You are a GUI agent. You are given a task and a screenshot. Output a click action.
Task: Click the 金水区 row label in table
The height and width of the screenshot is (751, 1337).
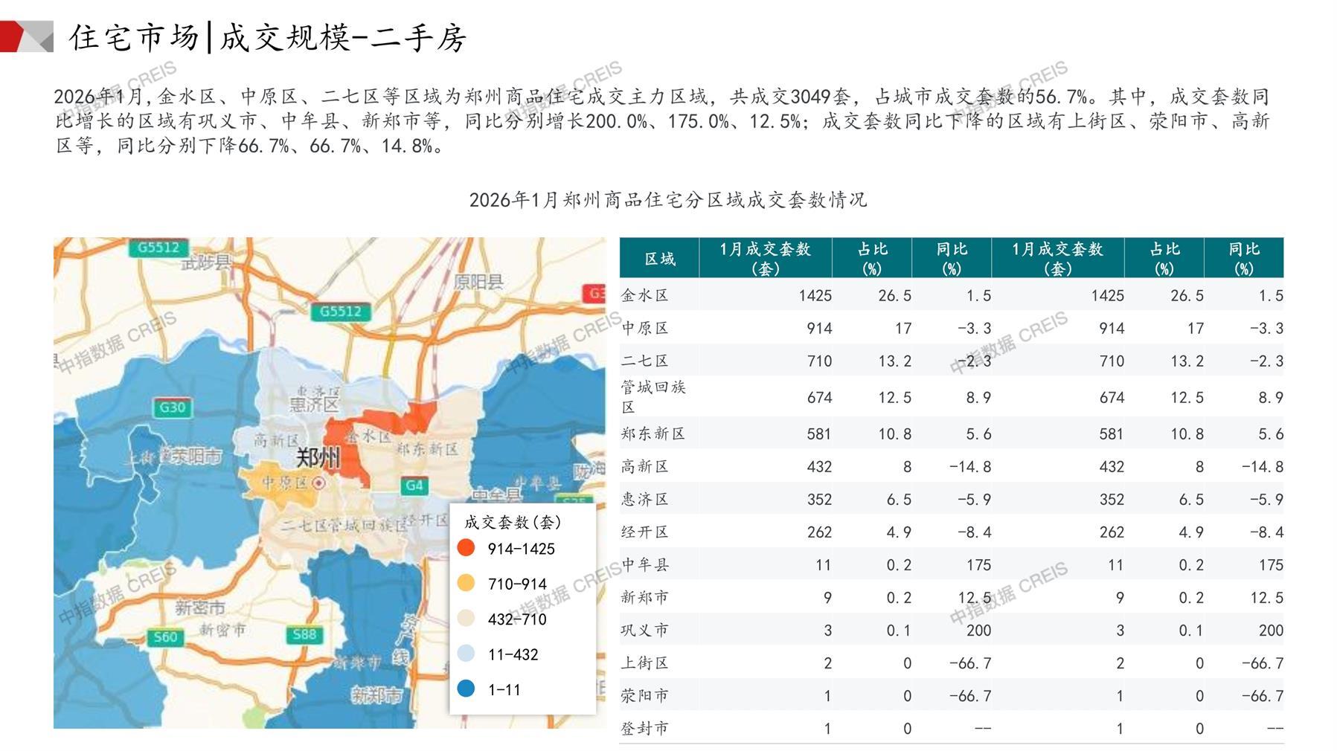645,295
